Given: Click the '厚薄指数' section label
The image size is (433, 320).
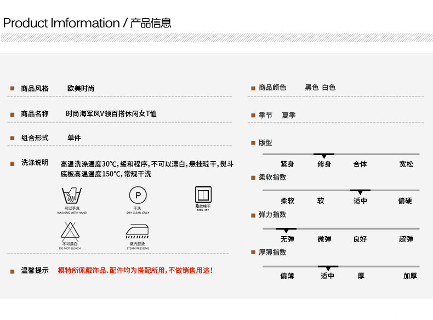Looking at the screenshot, I should [272, 253].
